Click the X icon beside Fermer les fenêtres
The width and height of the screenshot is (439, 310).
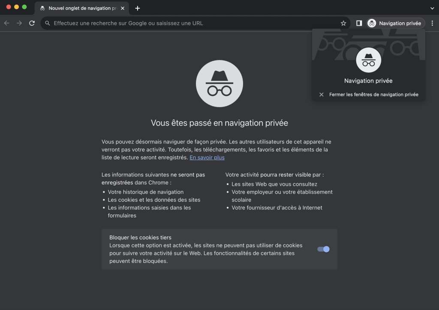(322, 95)
